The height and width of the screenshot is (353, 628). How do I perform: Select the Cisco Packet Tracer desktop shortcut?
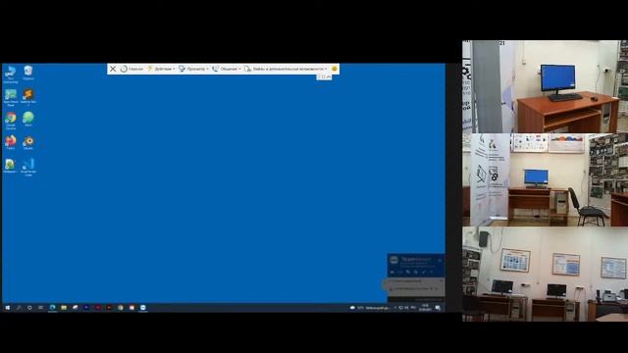coord(11,98)
